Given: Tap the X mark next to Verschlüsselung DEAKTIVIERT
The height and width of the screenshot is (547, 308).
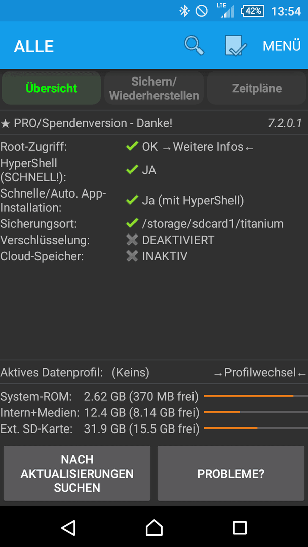Looking at the screenshot, I should [132, 240].
